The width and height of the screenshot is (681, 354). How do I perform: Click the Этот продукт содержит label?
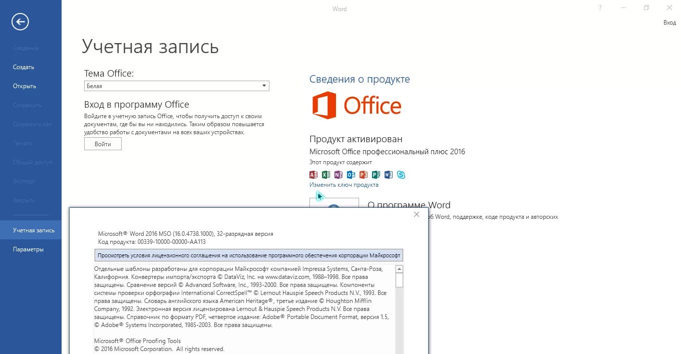(x=340, y=162)
